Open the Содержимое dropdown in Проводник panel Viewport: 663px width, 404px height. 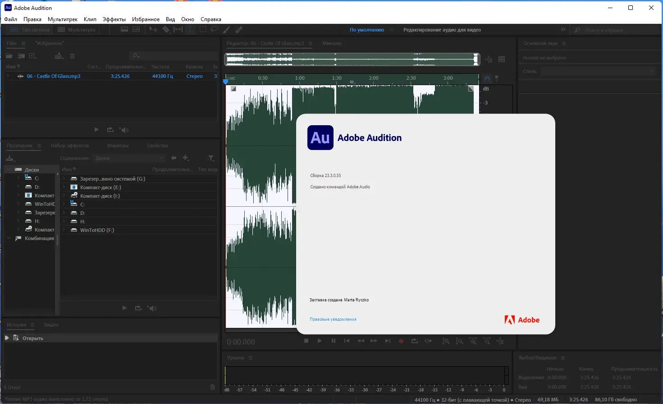129,158
